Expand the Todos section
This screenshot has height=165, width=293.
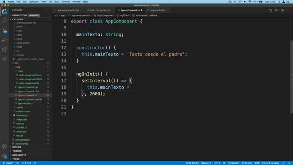tap(30, 159)
